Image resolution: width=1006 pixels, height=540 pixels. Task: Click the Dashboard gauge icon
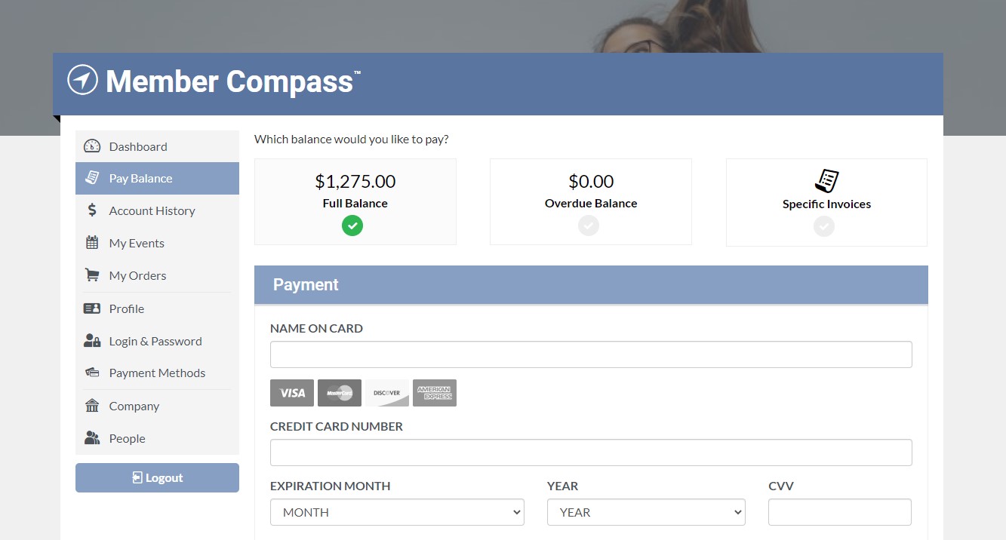click(x=92, y=146)
